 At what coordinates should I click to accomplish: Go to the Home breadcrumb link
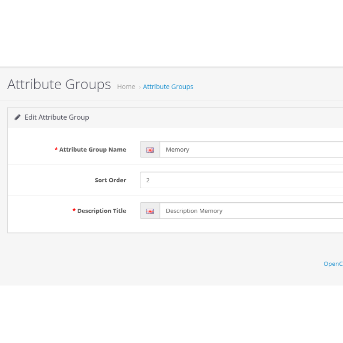click(x=126, y=87)
